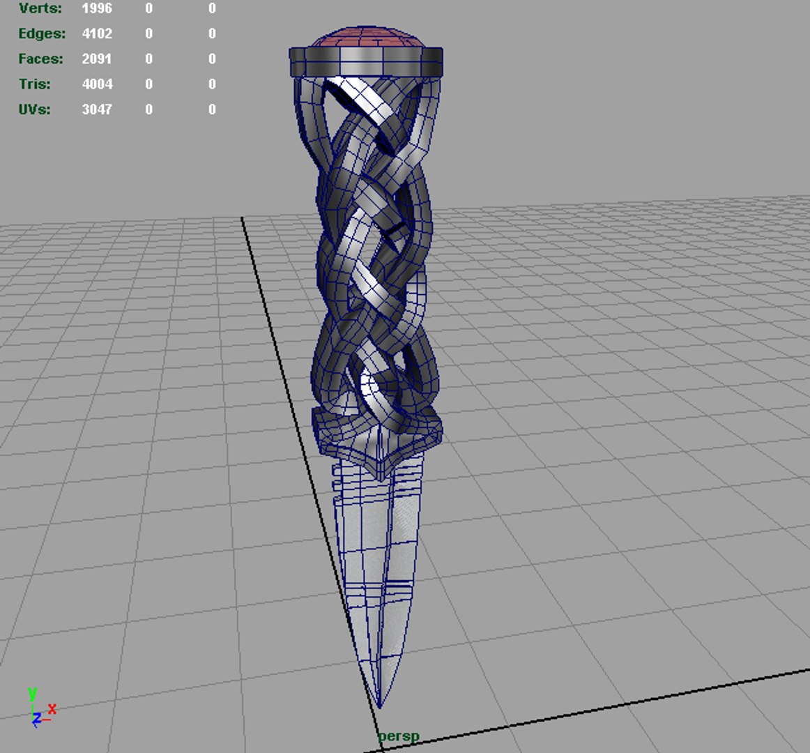This screenshot has height=753, width=810.
Task: Click the view axis gizmo icon
Action: (x=41, y=707)
